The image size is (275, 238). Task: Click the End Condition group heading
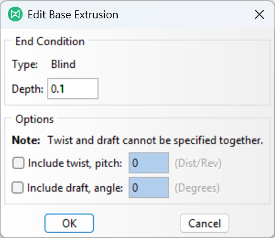(50, 41)
